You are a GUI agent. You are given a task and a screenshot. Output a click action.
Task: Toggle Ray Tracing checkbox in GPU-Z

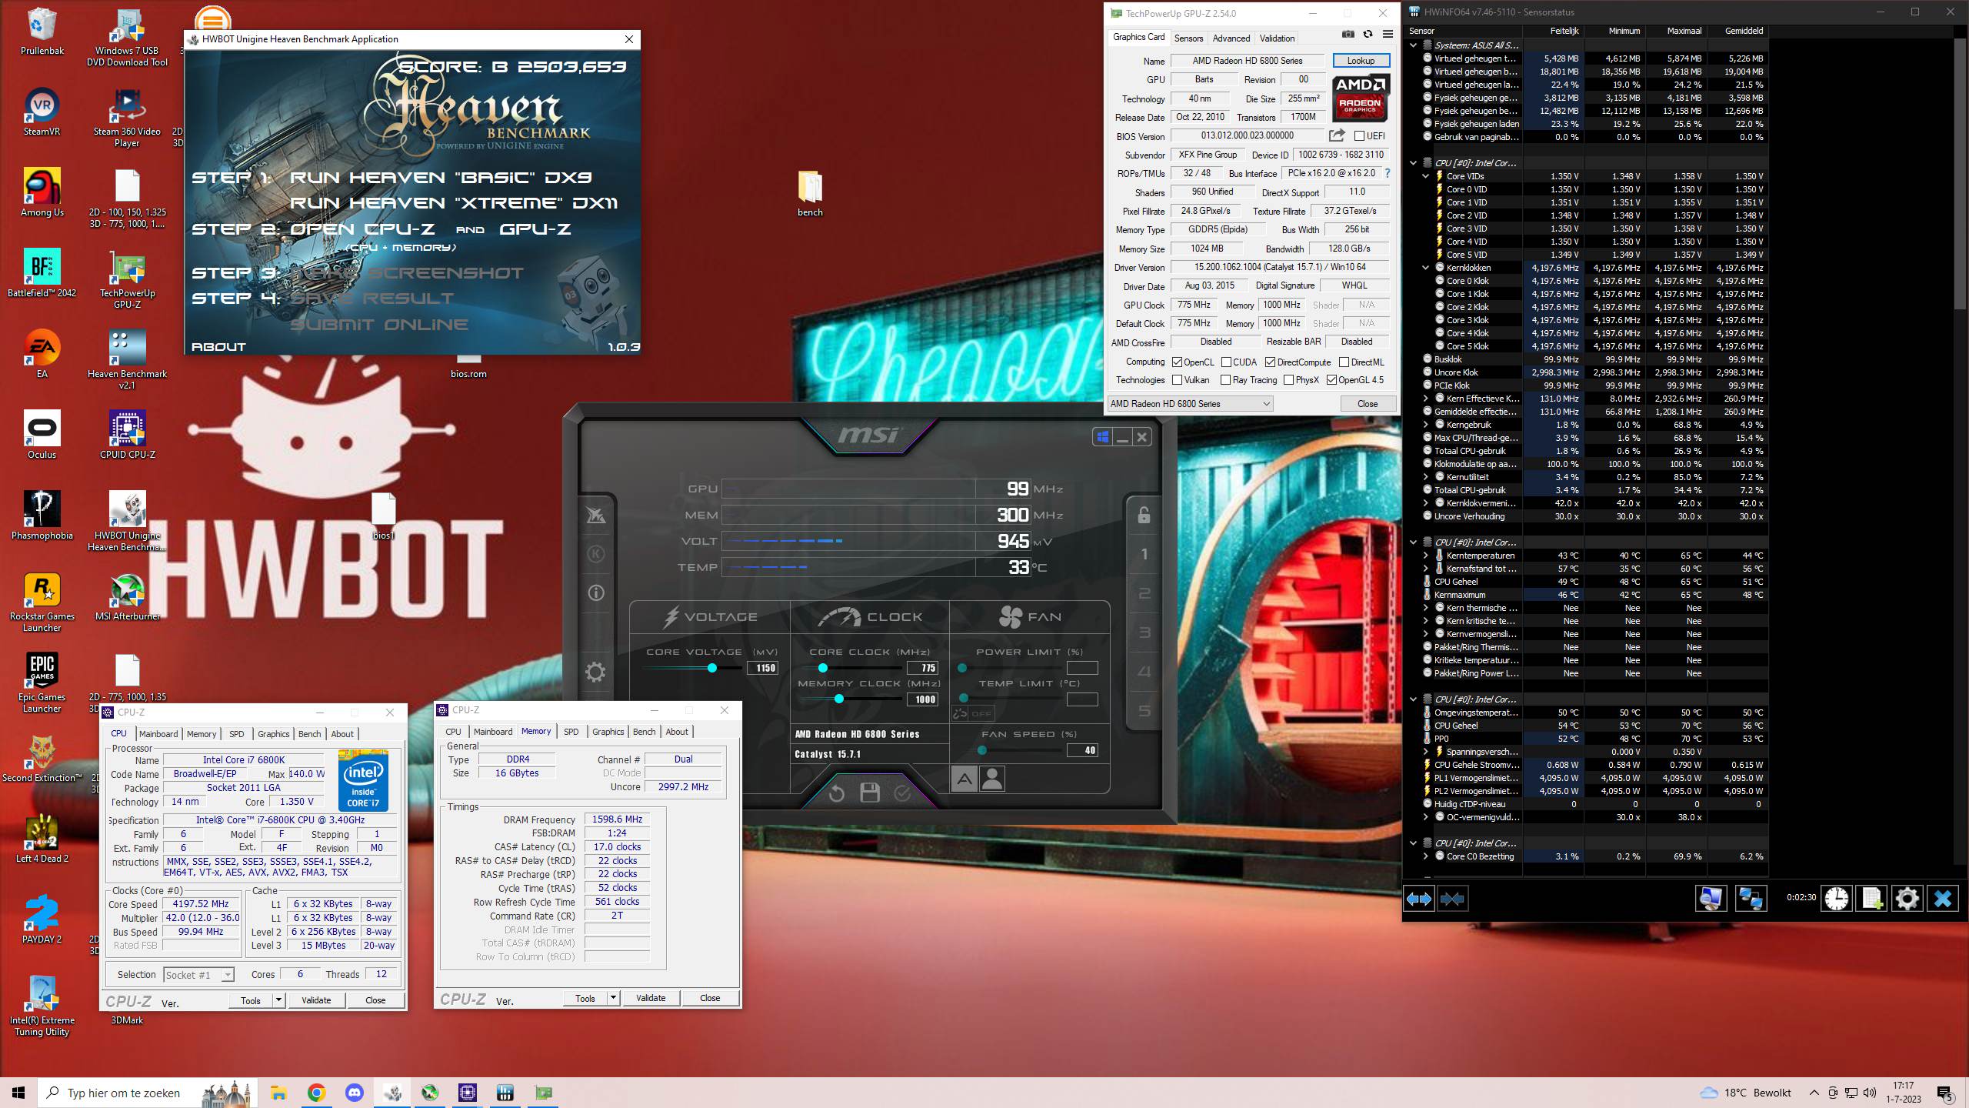coord(1226,380)
